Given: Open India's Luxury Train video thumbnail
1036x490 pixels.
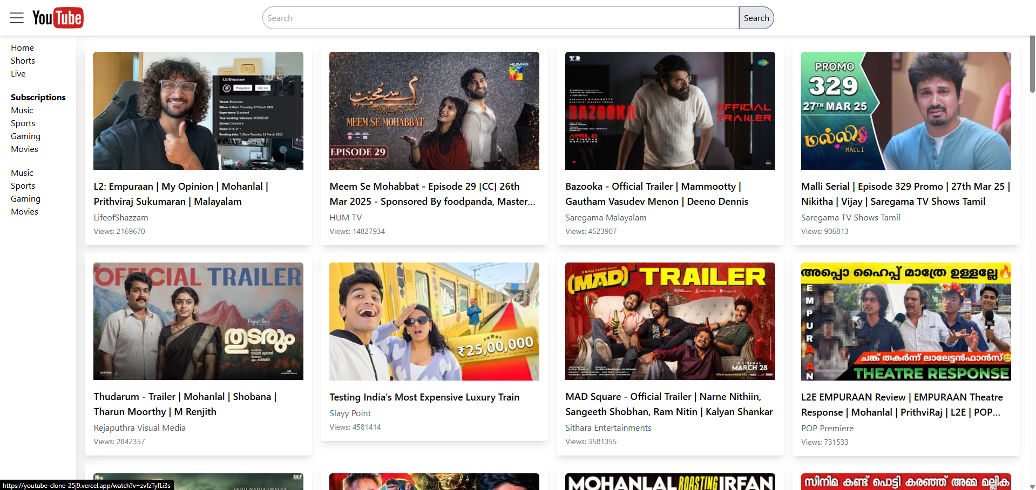Looking at the screenshot, I should tap(434, 321).
